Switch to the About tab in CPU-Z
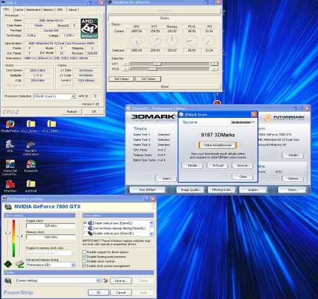 (x=73, y=10)
